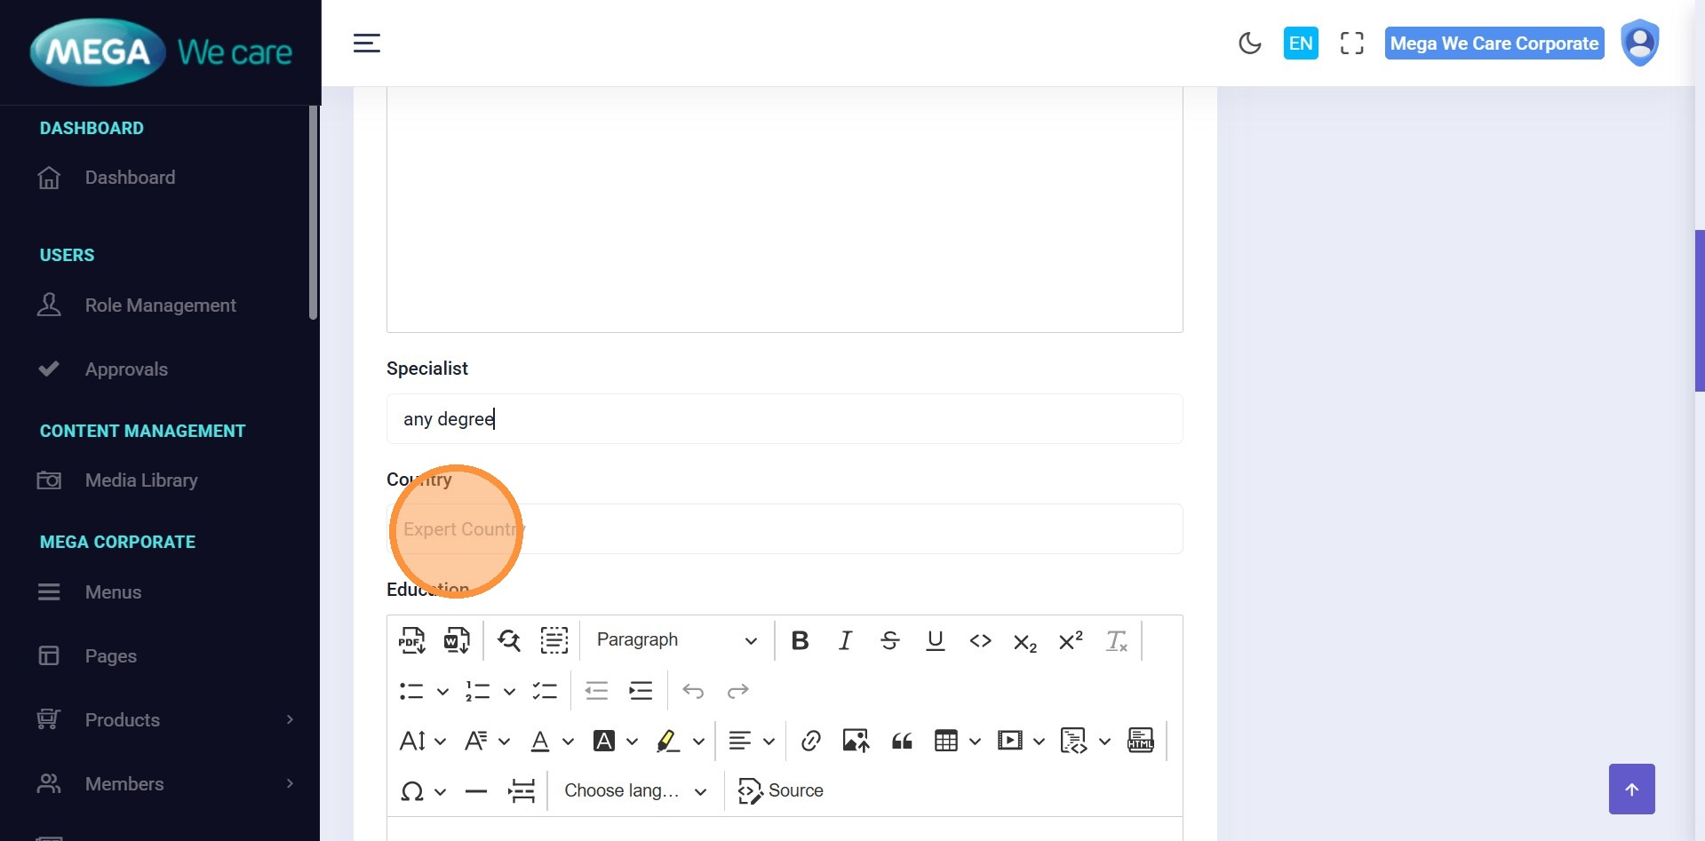Toggle fullscreen mode
This screenshot has height=841, width=1705.
click(x=1351, y=43)
